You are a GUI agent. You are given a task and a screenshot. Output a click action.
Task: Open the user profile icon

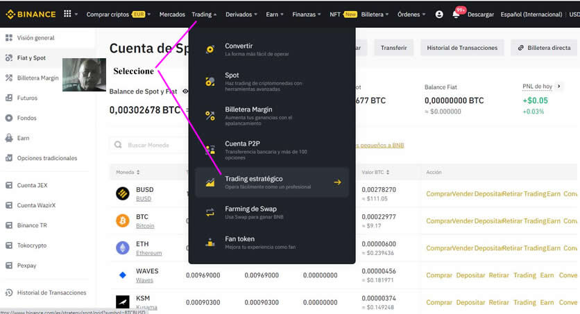tap(439, 15)
